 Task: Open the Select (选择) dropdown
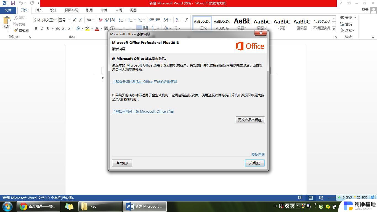[348, 30]
